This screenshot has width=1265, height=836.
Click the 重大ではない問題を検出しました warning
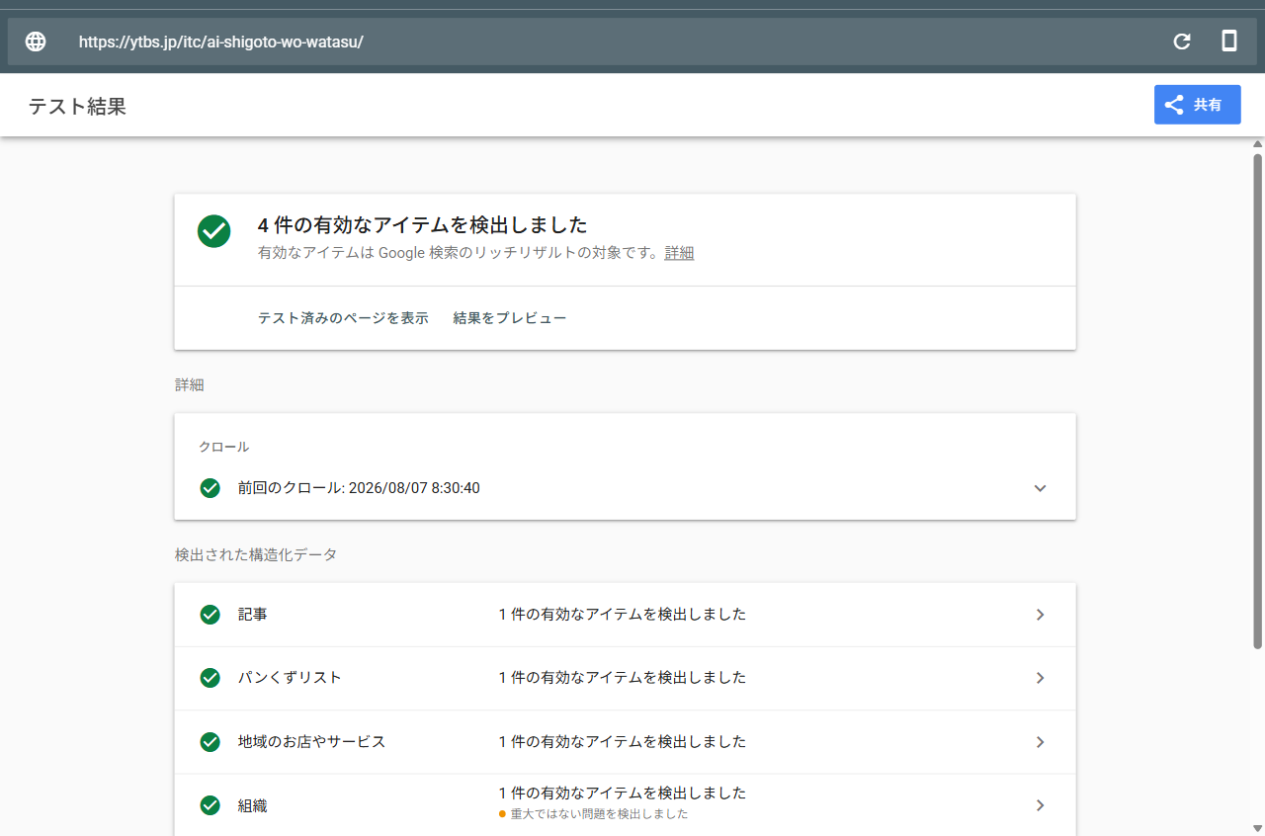pos(594,814)
